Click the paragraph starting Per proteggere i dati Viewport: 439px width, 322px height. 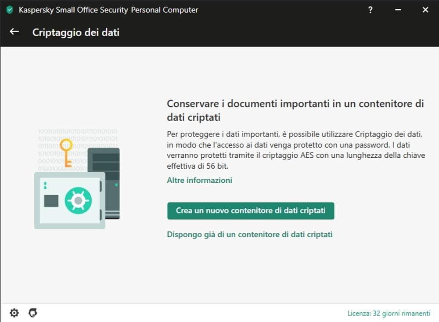296,150
